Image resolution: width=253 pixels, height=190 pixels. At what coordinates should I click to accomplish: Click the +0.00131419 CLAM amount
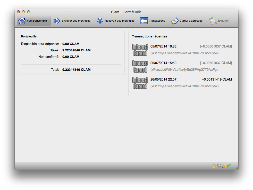[x=217, y=80]
